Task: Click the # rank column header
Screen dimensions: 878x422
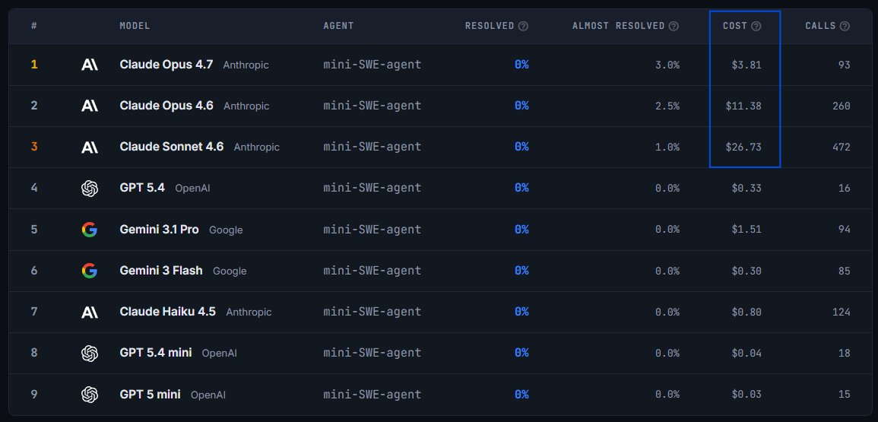Action: 34,26
